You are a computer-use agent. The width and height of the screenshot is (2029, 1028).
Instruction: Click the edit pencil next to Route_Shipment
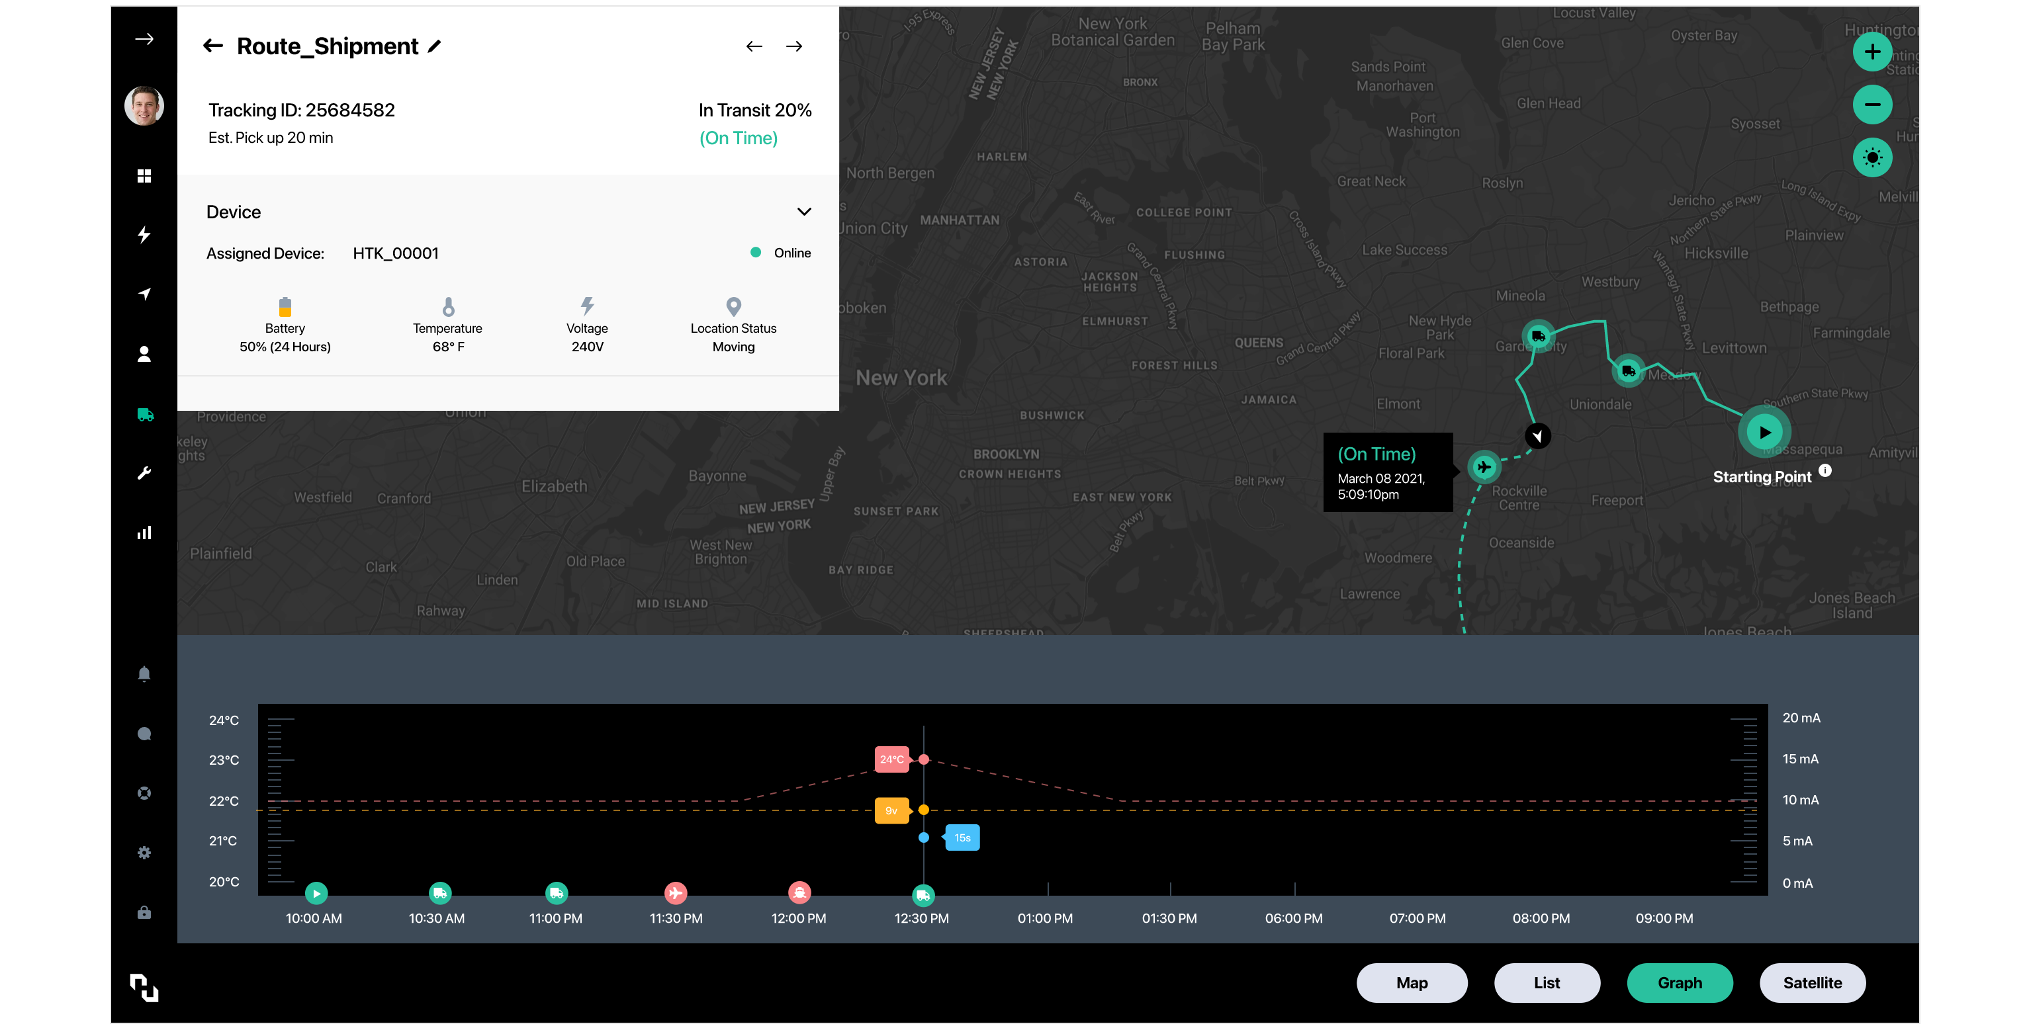click(x=435, y=46)
